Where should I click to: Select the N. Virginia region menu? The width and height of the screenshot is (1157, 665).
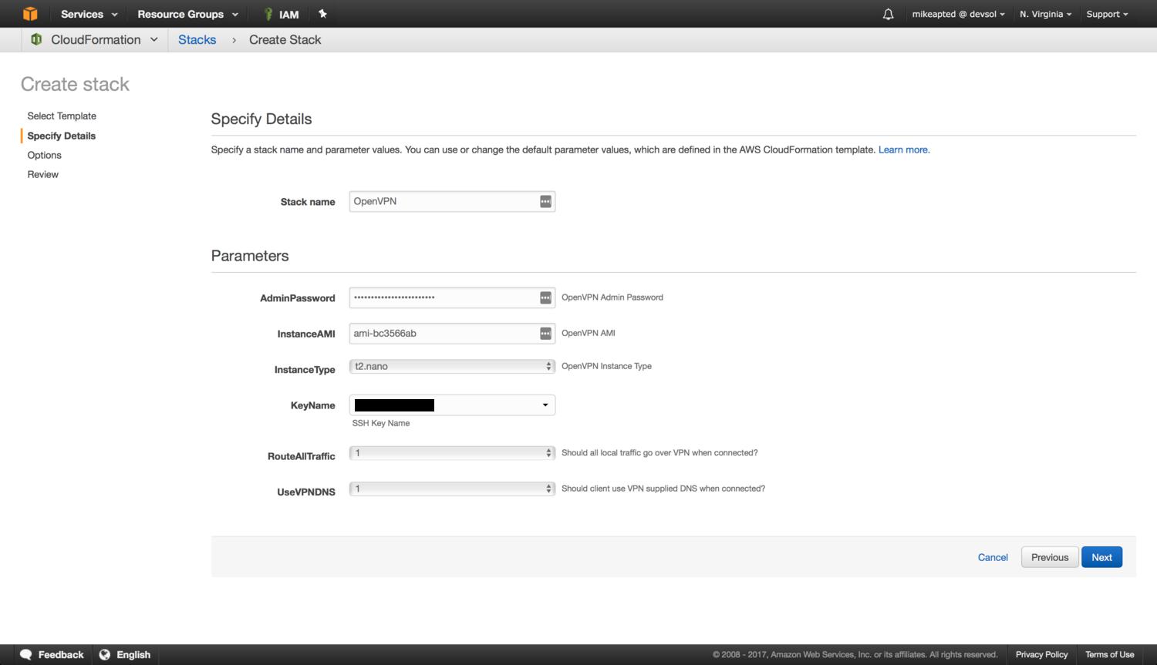(x=1045, y=14)
